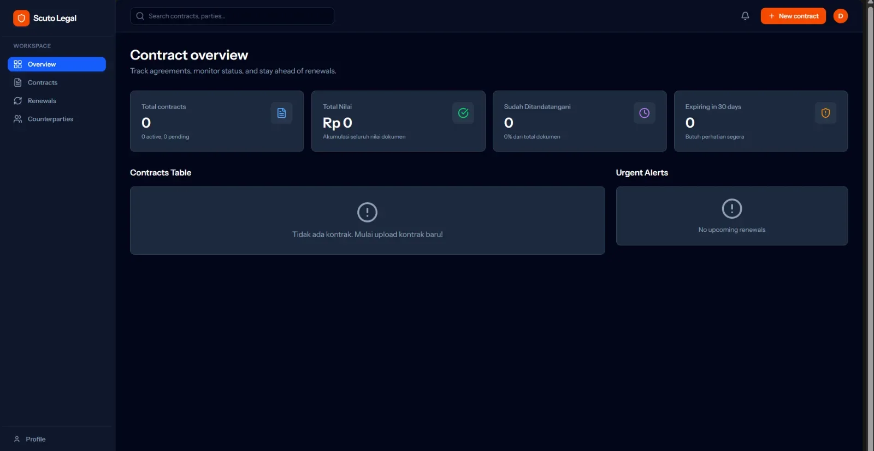
Task: Click the document icon in Total contracts card
Action: [x=281, y=113]
